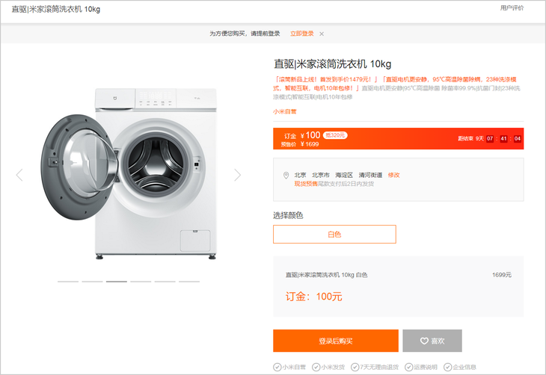546x375 pixels.
Task: Click the heart 喜欢 favorite icon
Action: click(423, 341)
